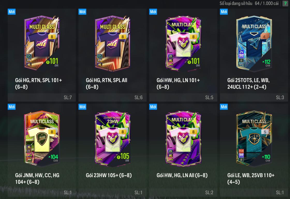
Task: Click the Gói JNM, HW, CC, HG 104+ title
Action: [37, 179]
